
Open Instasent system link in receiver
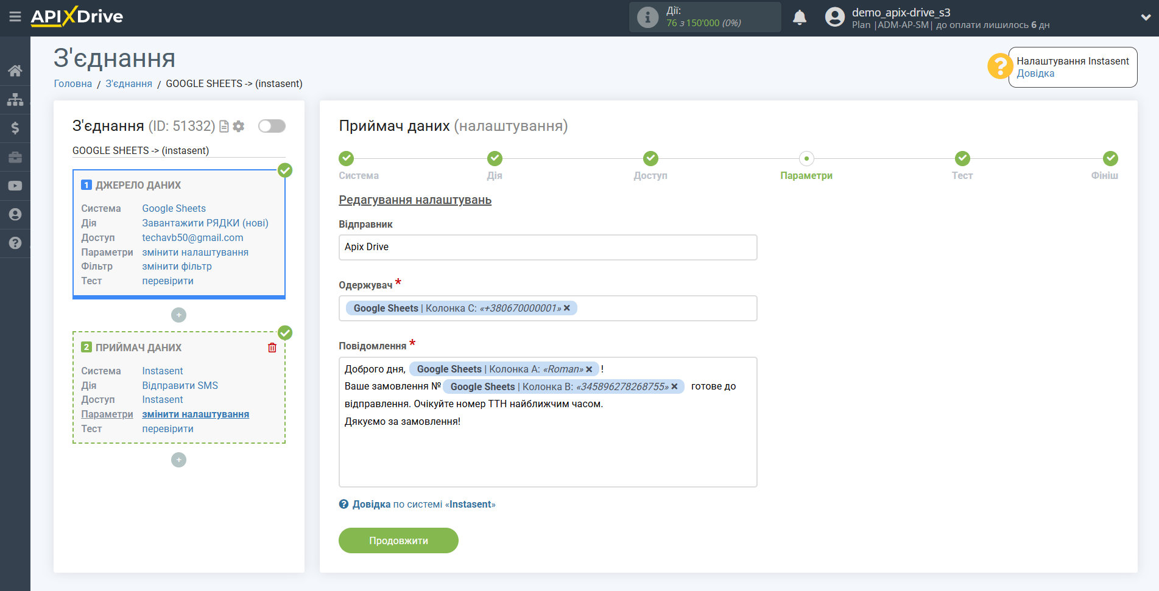click(162, 371)
